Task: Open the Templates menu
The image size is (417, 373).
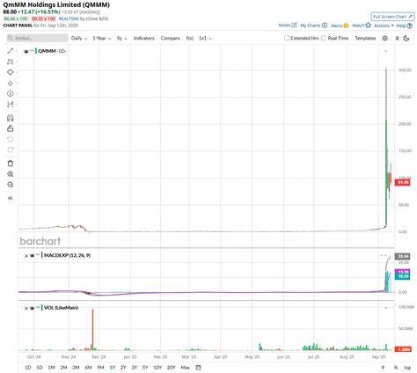Action: 365,39
